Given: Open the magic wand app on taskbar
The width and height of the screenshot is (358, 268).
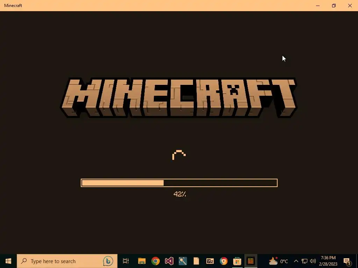Looking at the screenshot, I should tap(182, 261).
